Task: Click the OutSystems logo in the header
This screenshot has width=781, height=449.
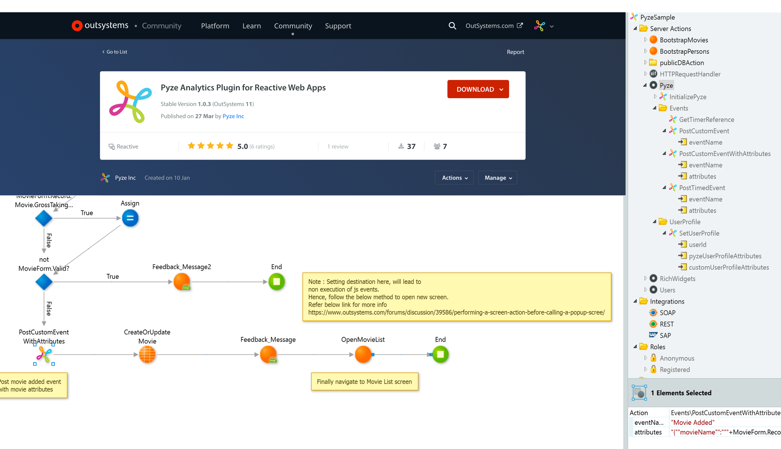Action: [100, 26]
